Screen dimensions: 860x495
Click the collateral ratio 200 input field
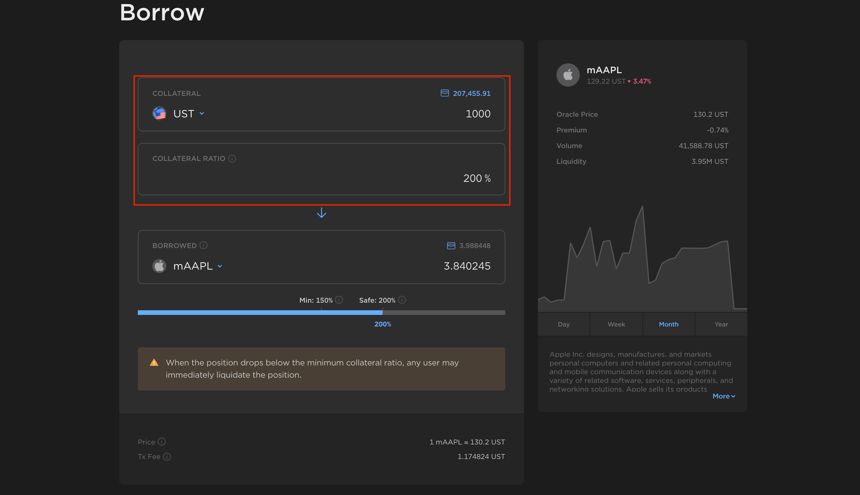[x=472, y=178]
